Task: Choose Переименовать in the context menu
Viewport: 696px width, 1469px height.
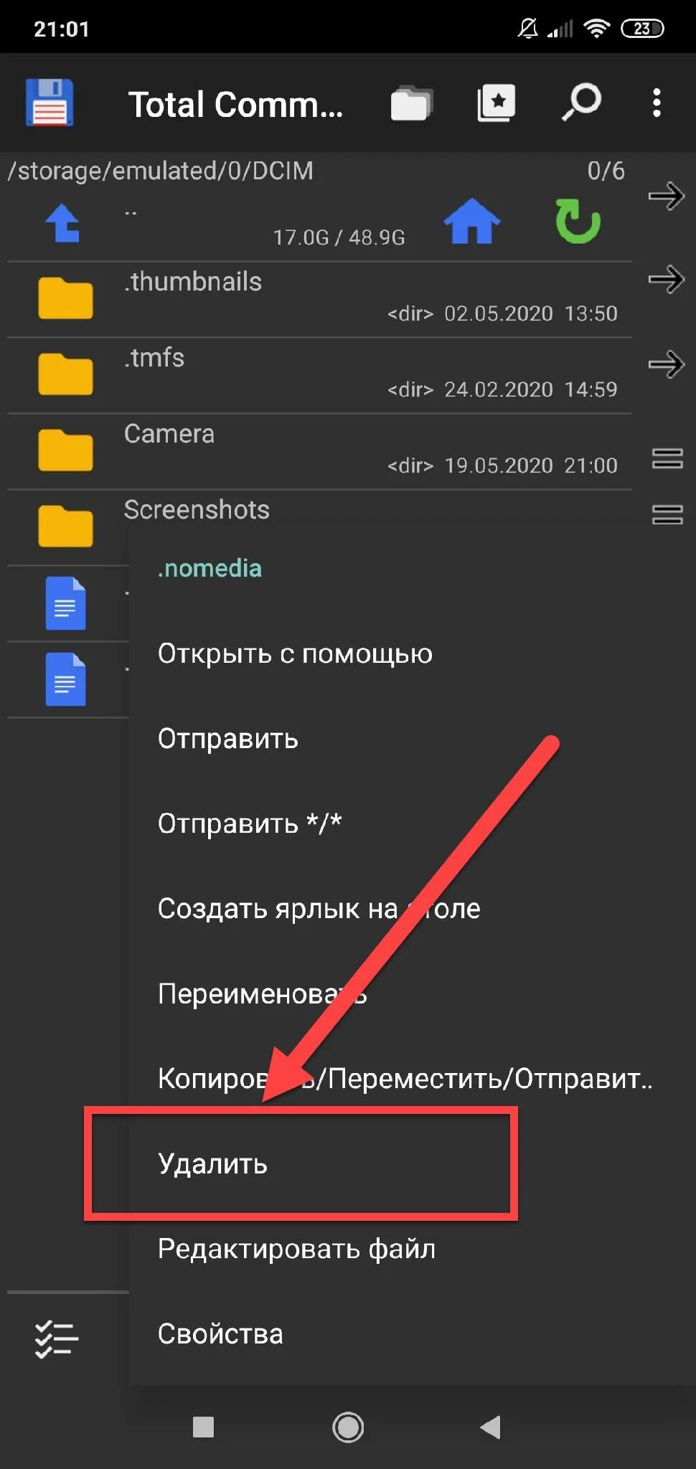Action: [x=262, y=993]
